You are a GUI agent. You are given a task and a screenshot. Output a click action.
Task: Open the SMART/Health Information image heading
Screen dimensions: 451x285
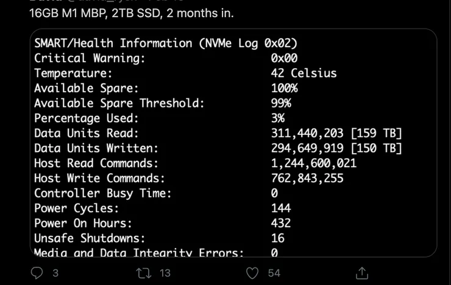point(166,43)
